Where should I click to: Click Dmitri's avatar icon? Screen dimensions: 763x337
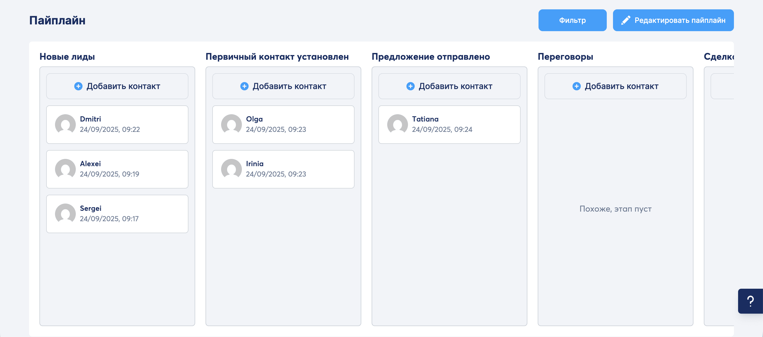point(65,124)
